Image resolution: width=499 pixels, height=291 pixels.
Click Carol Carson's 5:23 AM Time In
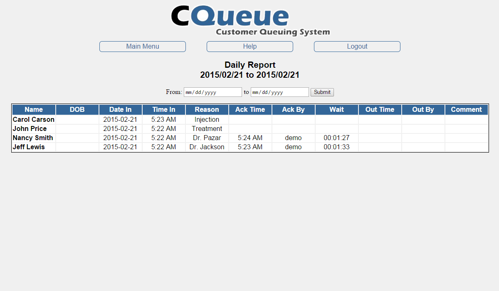[163, 120]
